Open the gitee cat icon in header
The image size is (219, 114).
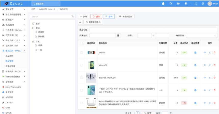[178, 4]
